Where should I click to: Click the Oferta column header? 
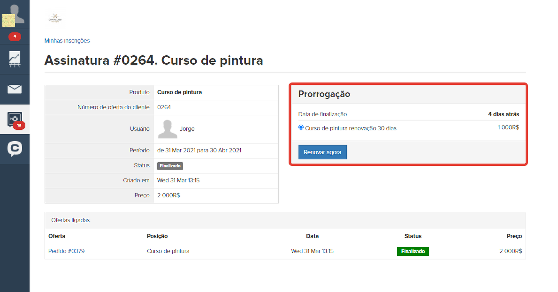coord(57,236)
